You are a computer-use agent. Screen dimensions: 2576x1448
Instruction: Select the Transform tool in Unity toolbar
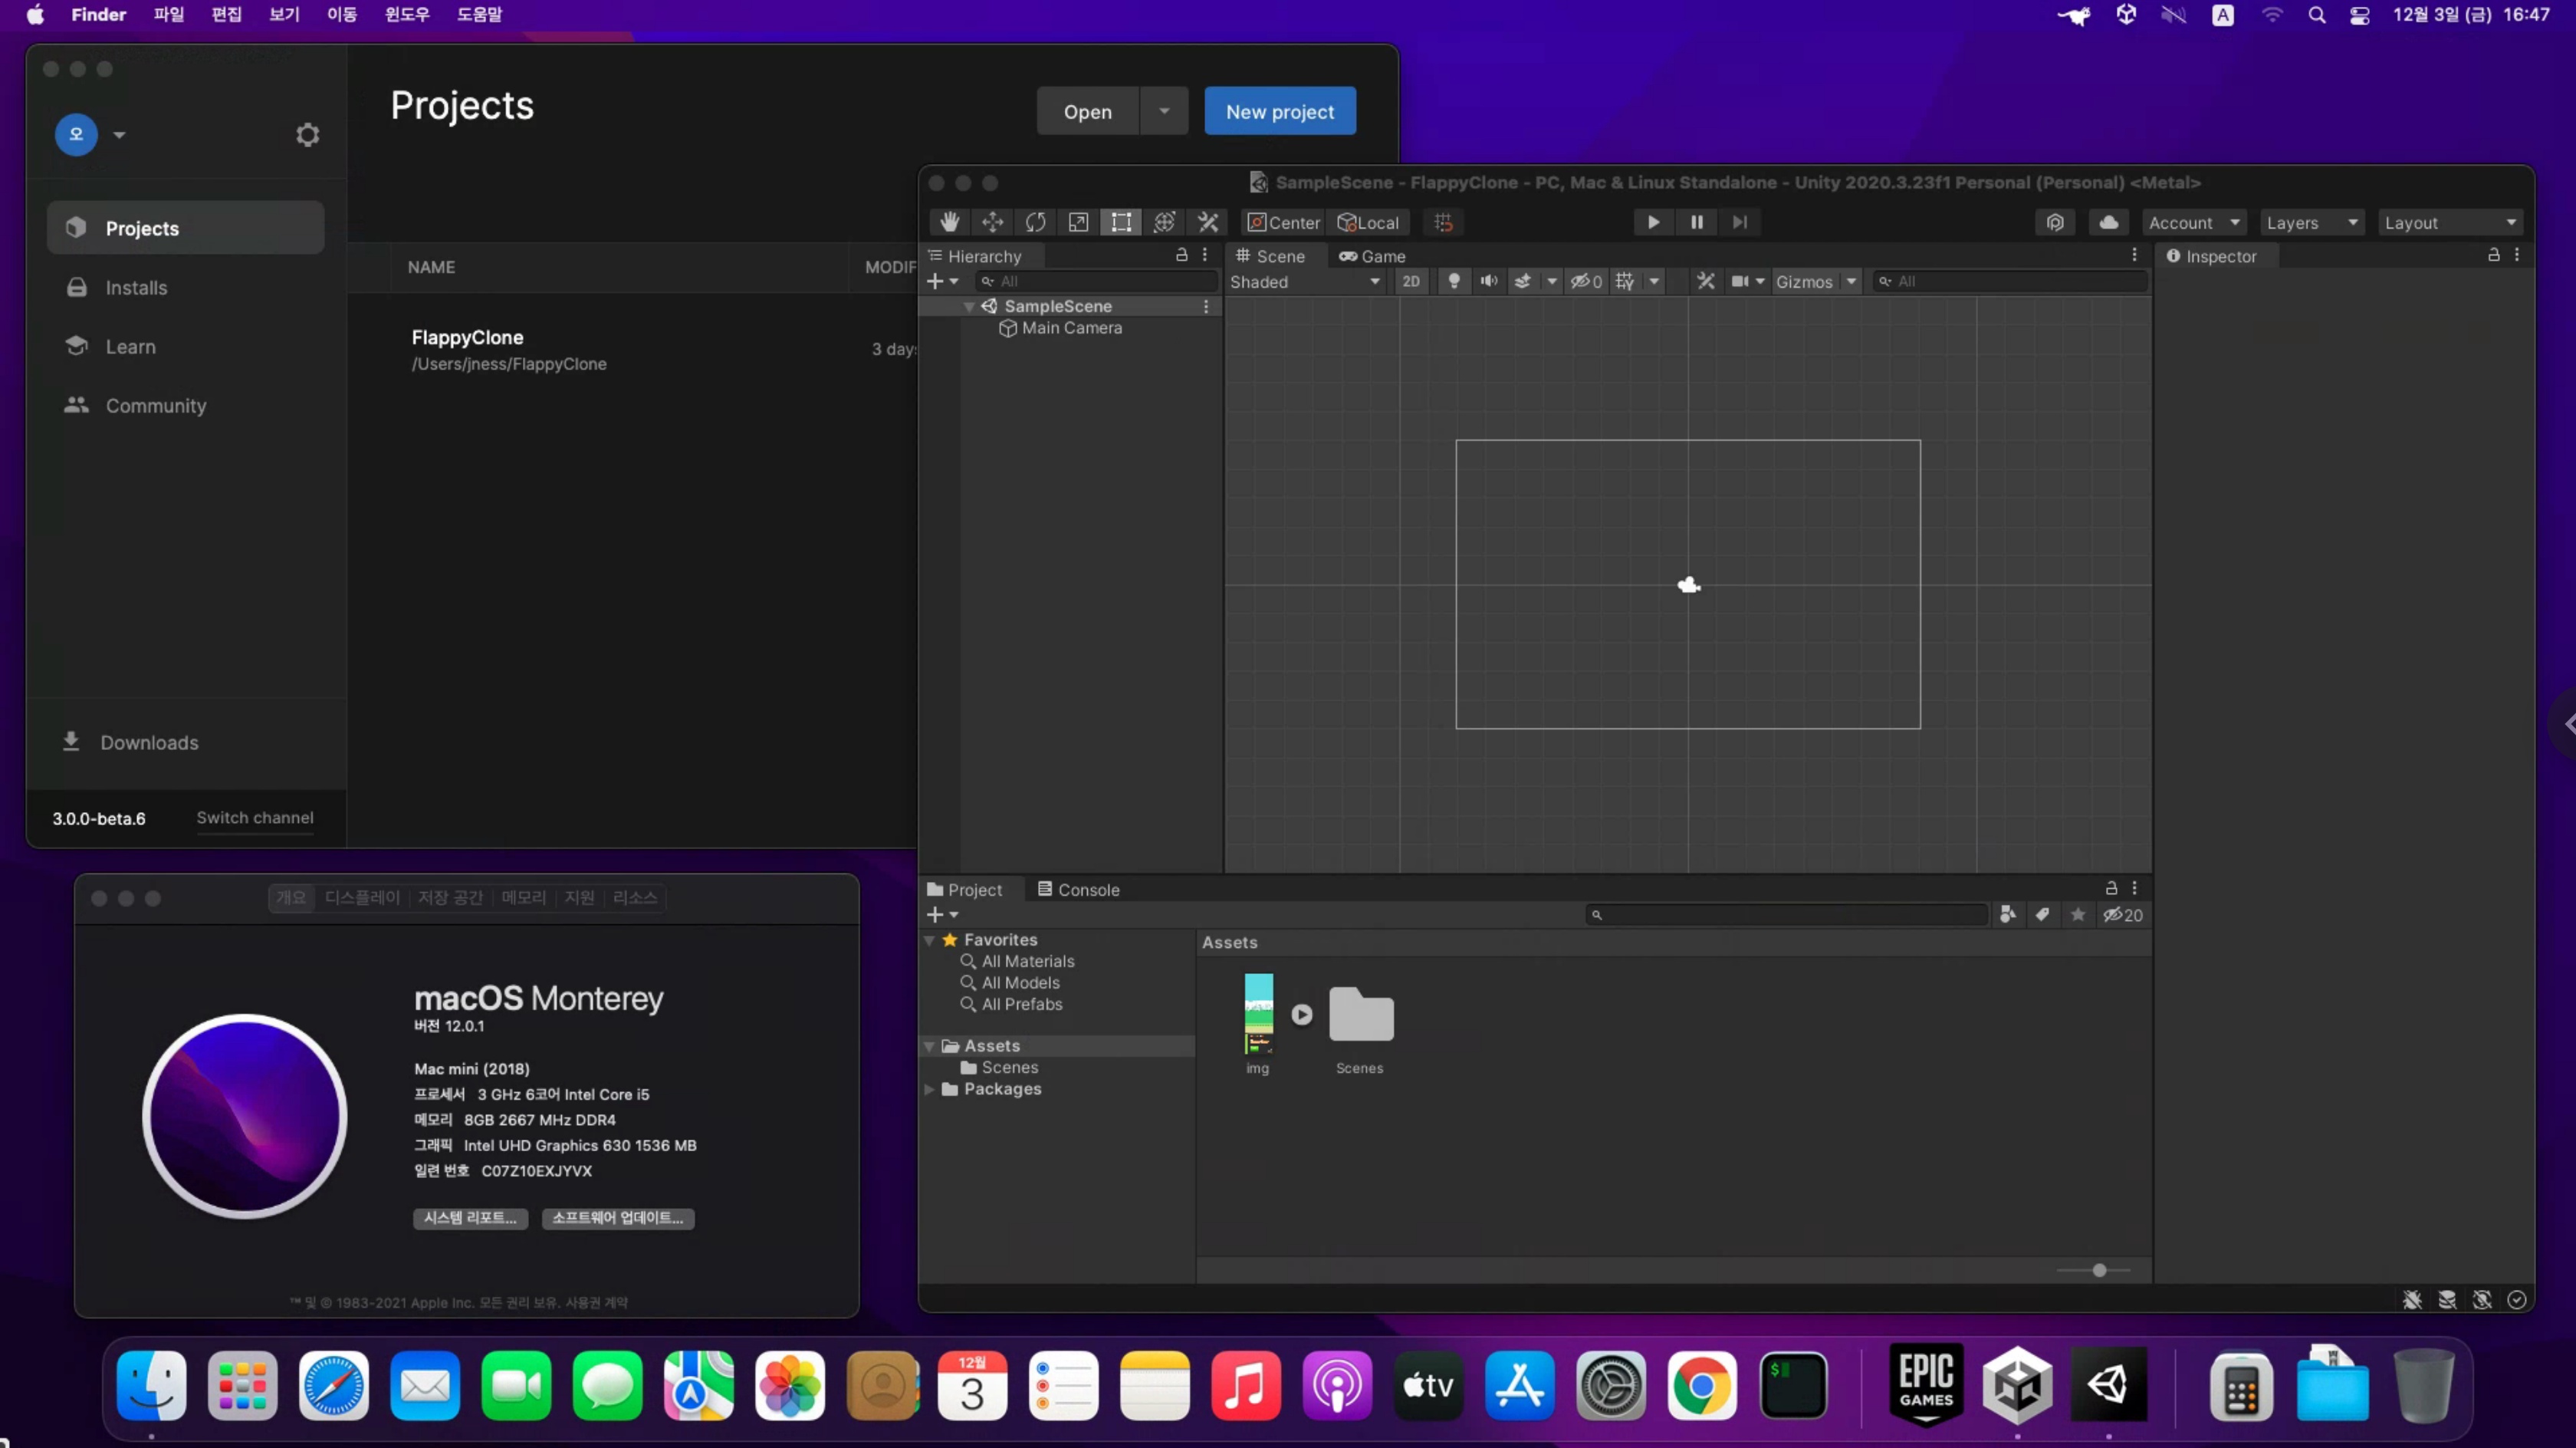1164,222
